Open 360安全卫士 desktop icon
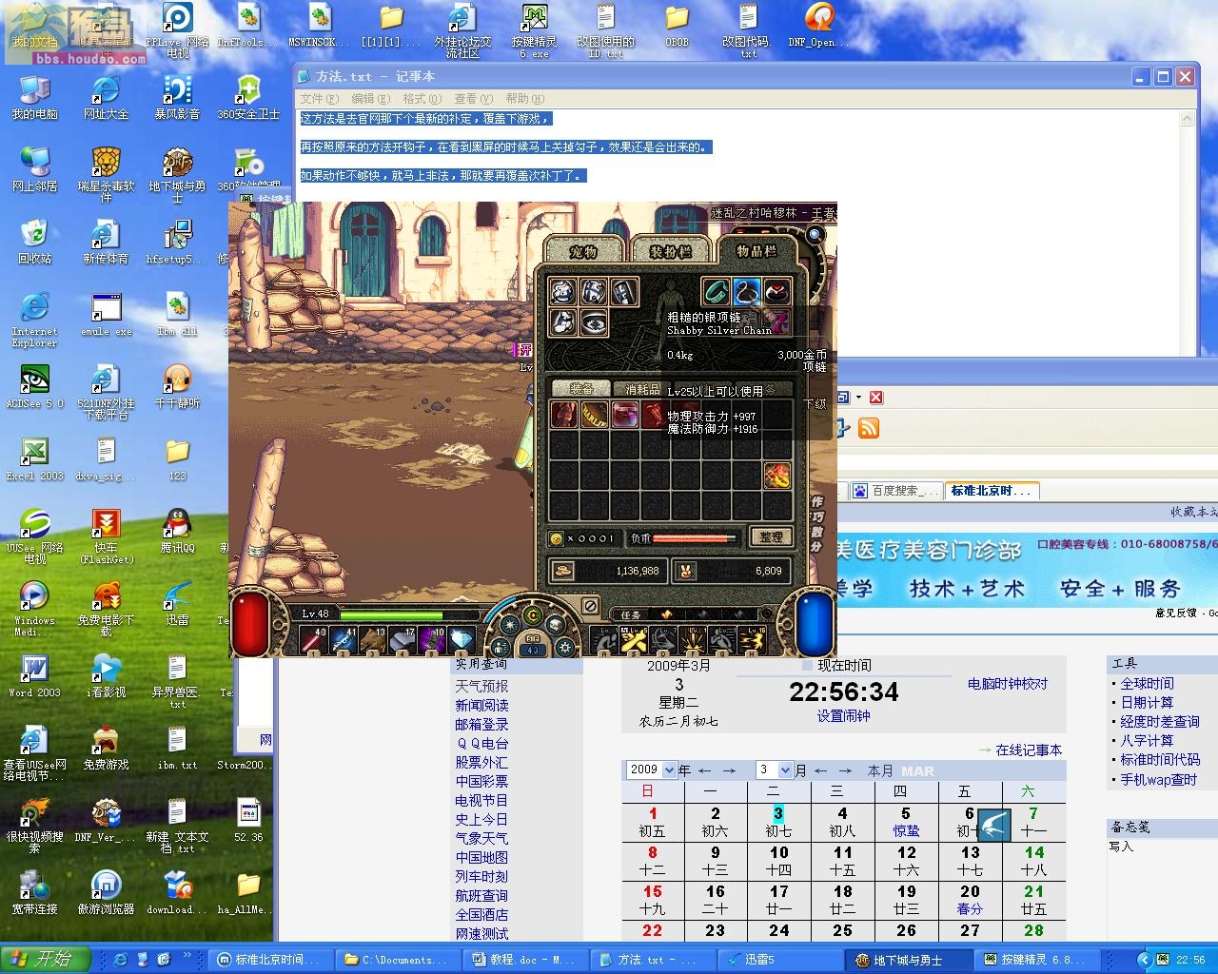Viewport: 1218px width, 974px height. pos(248,97)
